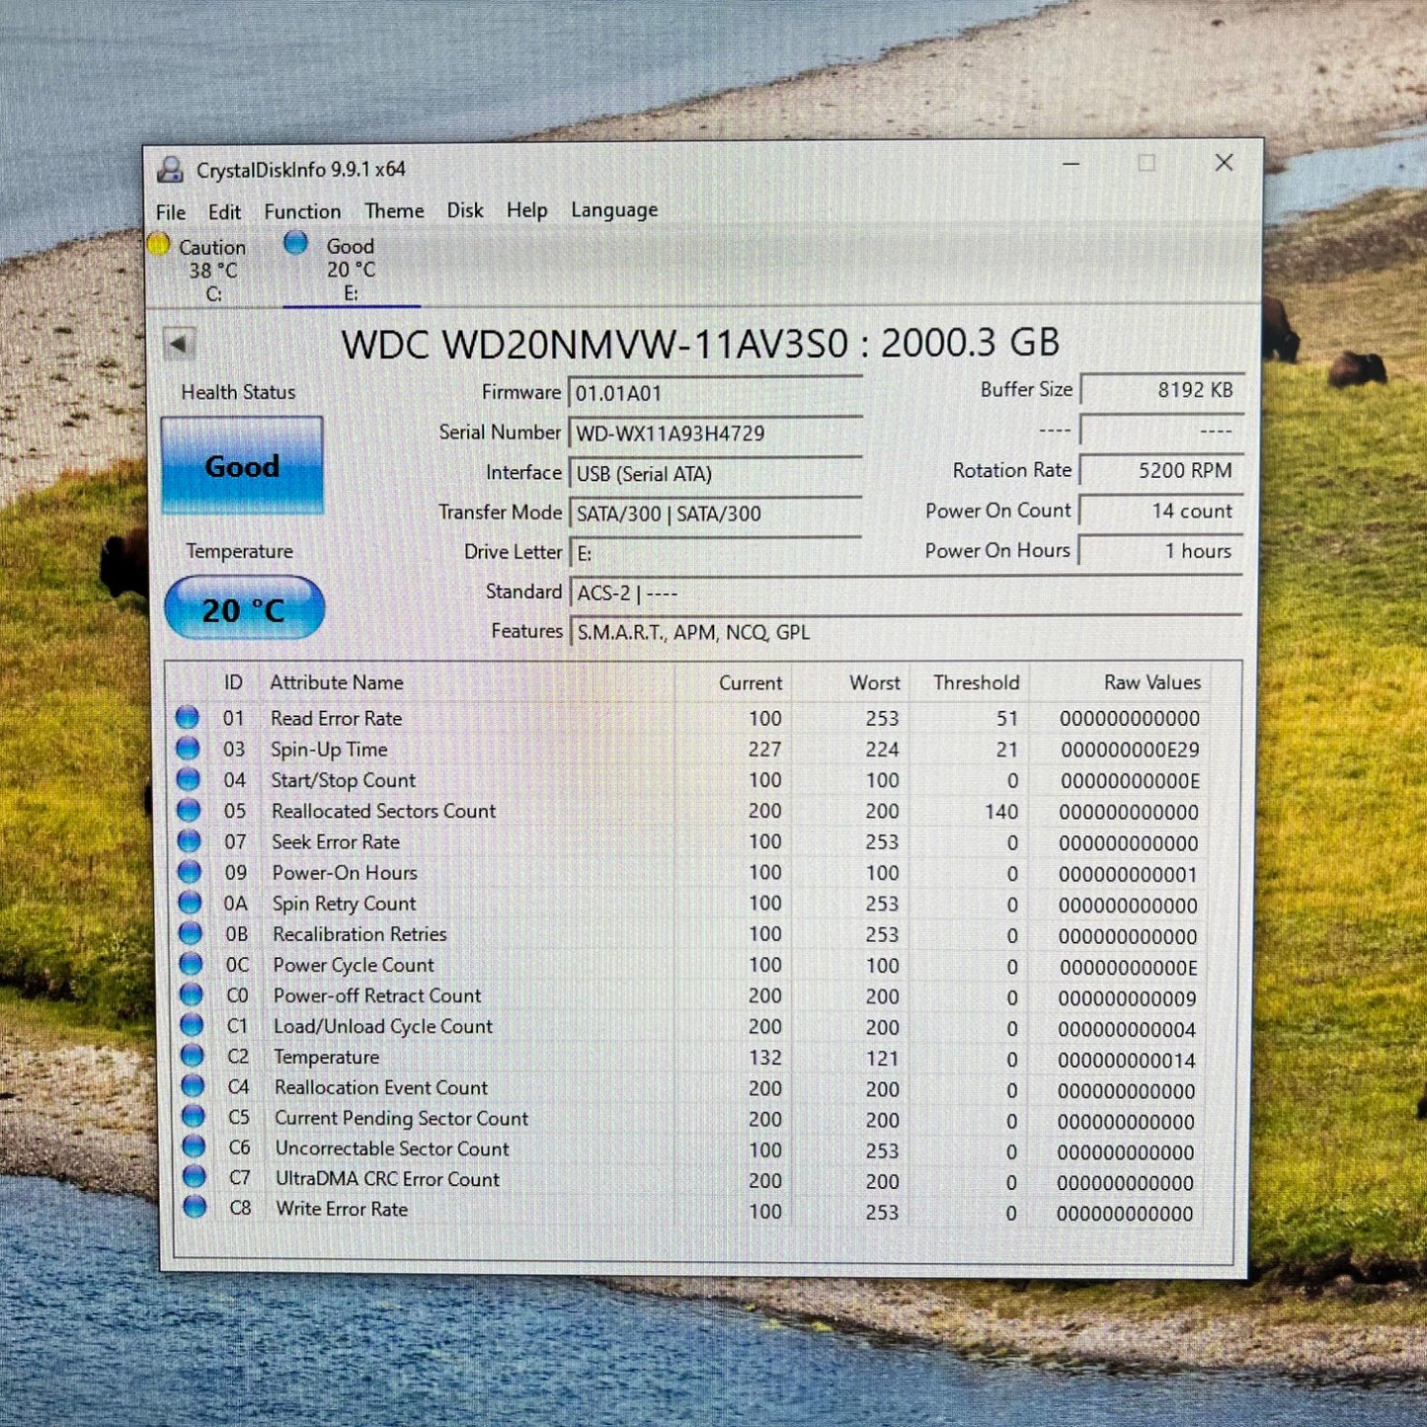Click the Power-off Retract Count raw value 000000000009
The width and height of the screenshot is (1427, 1427).
tap(1128, 998)
